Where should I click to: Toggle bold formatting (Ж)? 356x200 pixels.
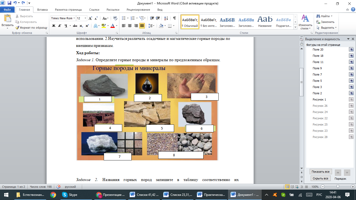(54, 26)
